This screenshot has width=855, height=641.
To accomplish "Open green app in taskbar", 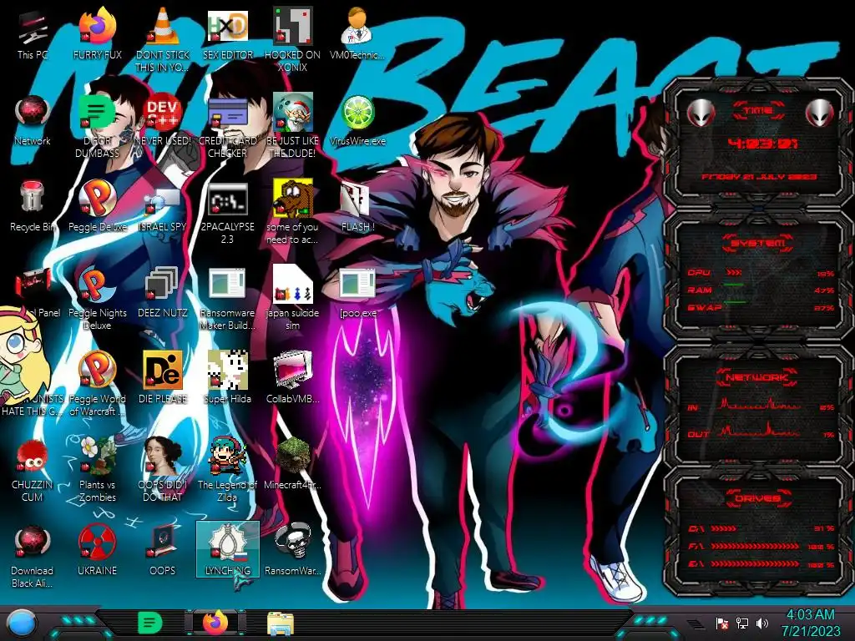I will point(150,623).
